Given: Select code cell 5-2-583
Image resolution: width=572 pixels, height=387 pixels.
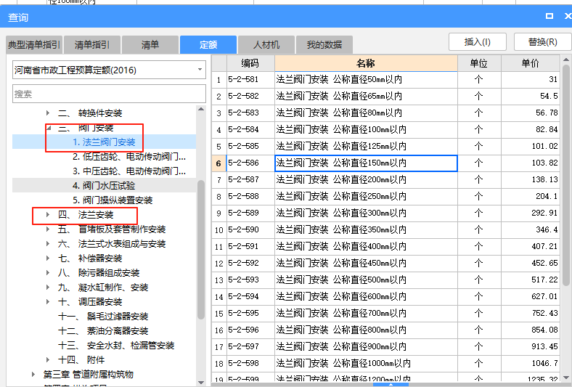Looking at the screenshot, I should click(x=250, y=113).
